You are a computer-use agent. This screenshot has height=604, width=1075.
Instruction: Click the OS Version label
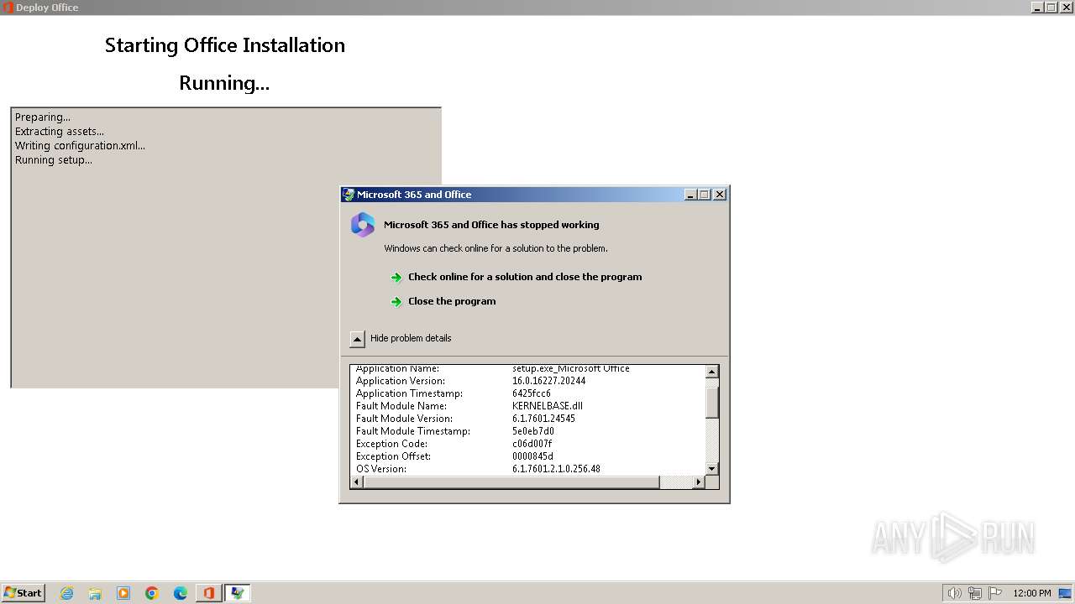click(381, 469)
